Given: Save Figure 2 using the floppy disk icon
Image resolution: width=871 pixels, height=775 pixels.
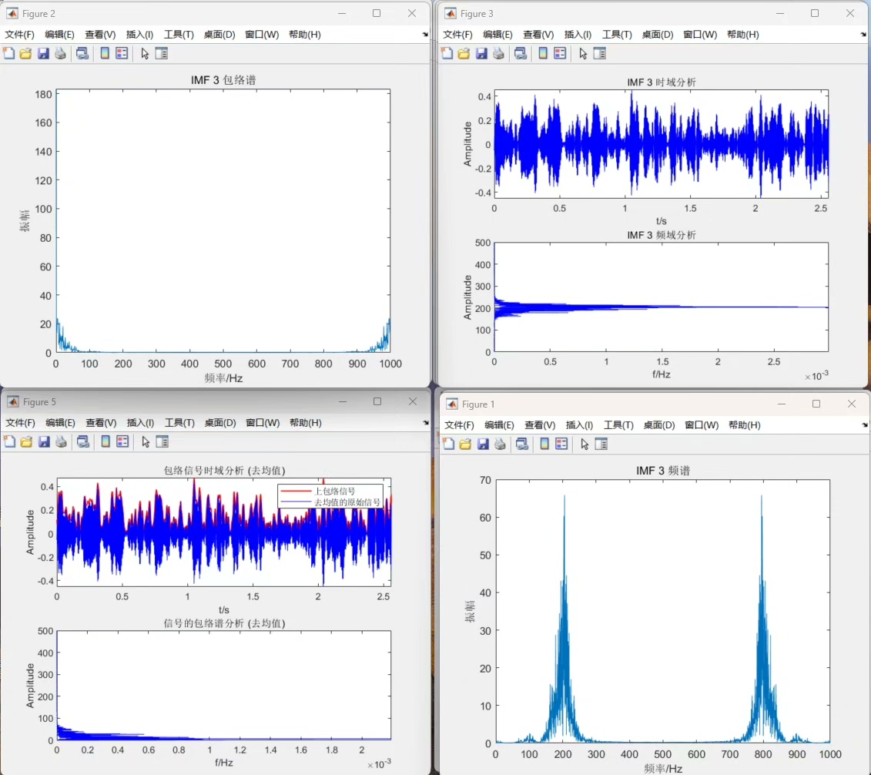Looking at the screenshot, I should [43, 53].
